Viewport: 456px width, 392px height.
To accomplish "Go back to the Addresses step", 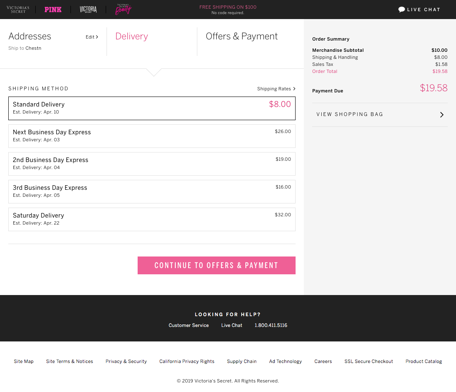I will (x=30, y=36).
